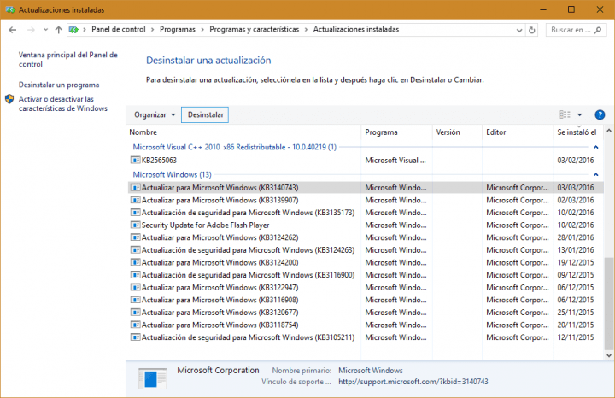Click the large update icon in details pane

152,379
